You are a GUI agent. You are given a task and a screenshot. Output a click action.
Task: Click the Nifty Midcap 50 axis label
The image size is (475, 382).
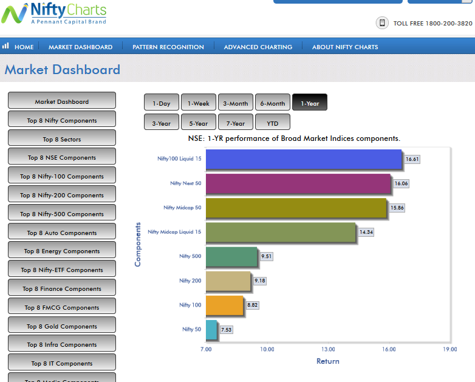182,208
